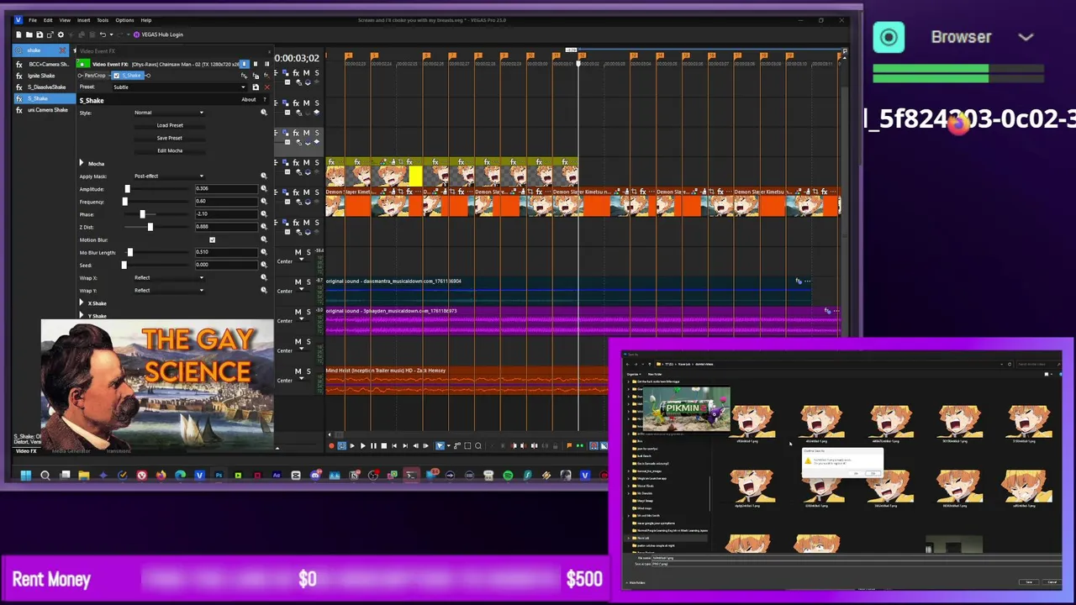Clear the 'shake' search with red X
The image size is (1076, 605).
click(x=62, y=51)
